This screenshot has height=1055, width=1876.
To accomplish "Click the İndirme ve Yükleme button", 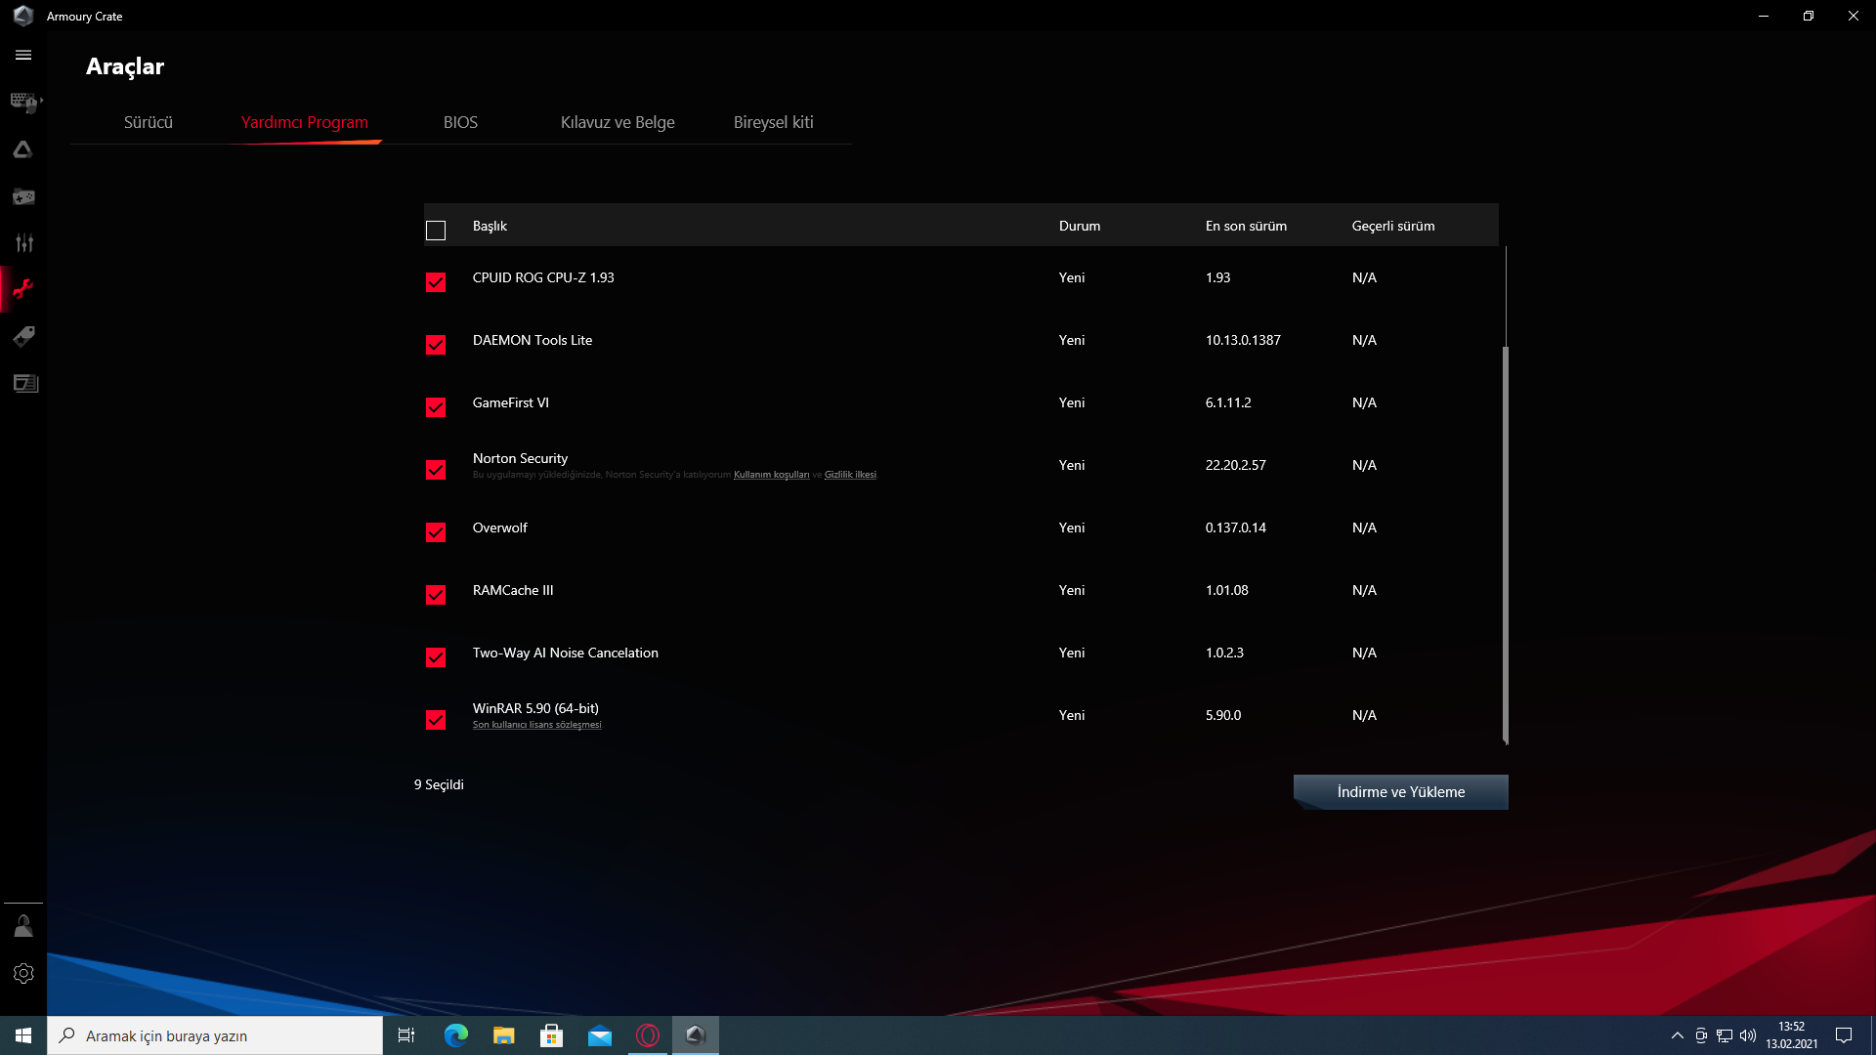I will pyautogui.click(x=1400, y=792).
